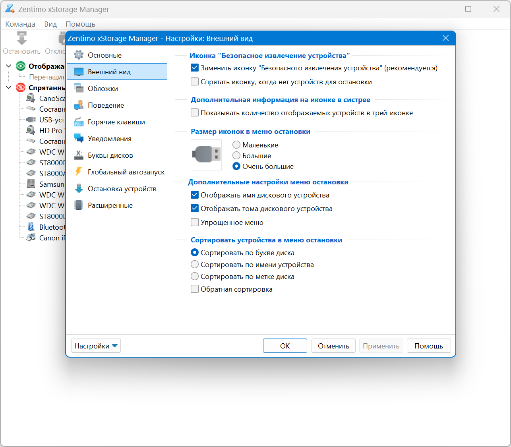Click the Отменить button
Image resolution: width=511 pixels, height=447 pixels.
coord(333,346)
